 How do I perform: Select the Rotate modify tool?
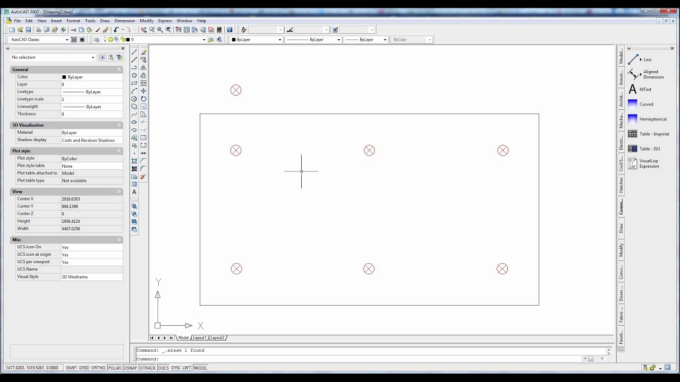pos(143,99)
